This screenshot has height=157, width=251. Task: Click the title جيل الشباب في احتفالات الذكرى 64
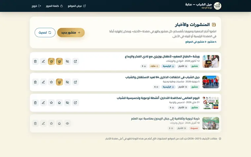tap(162, 77)
